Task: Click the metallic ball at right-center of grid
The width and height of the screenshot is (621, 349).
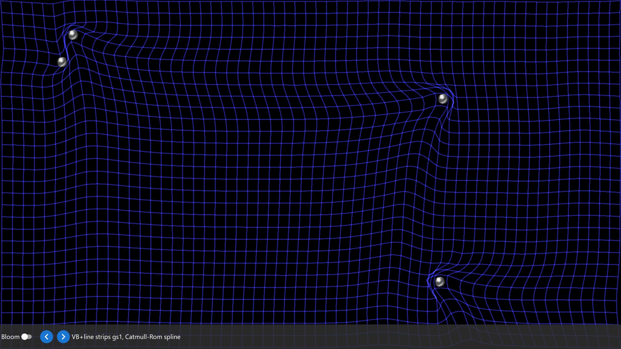Action: [443, 99]
